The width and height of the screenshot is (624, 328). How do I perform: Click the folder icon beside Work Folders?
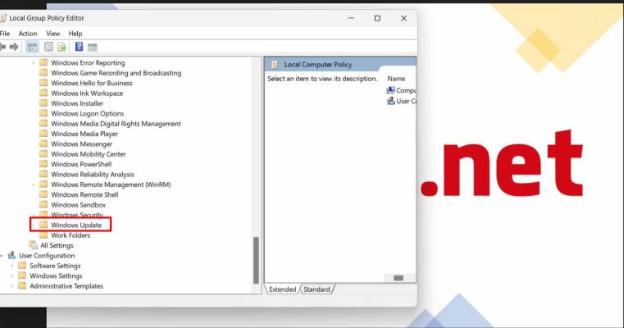click(43, 235)
